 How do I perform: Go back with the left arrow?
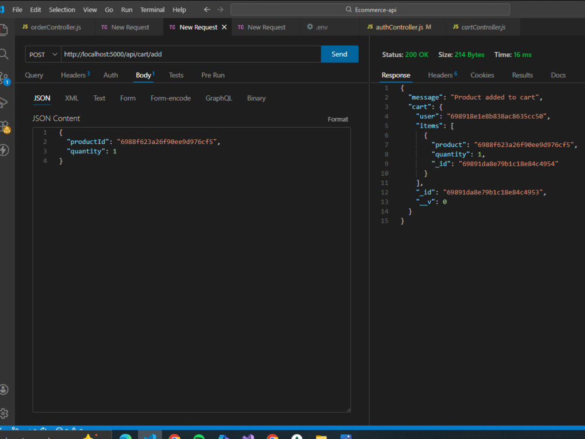(x=207, y=10)
